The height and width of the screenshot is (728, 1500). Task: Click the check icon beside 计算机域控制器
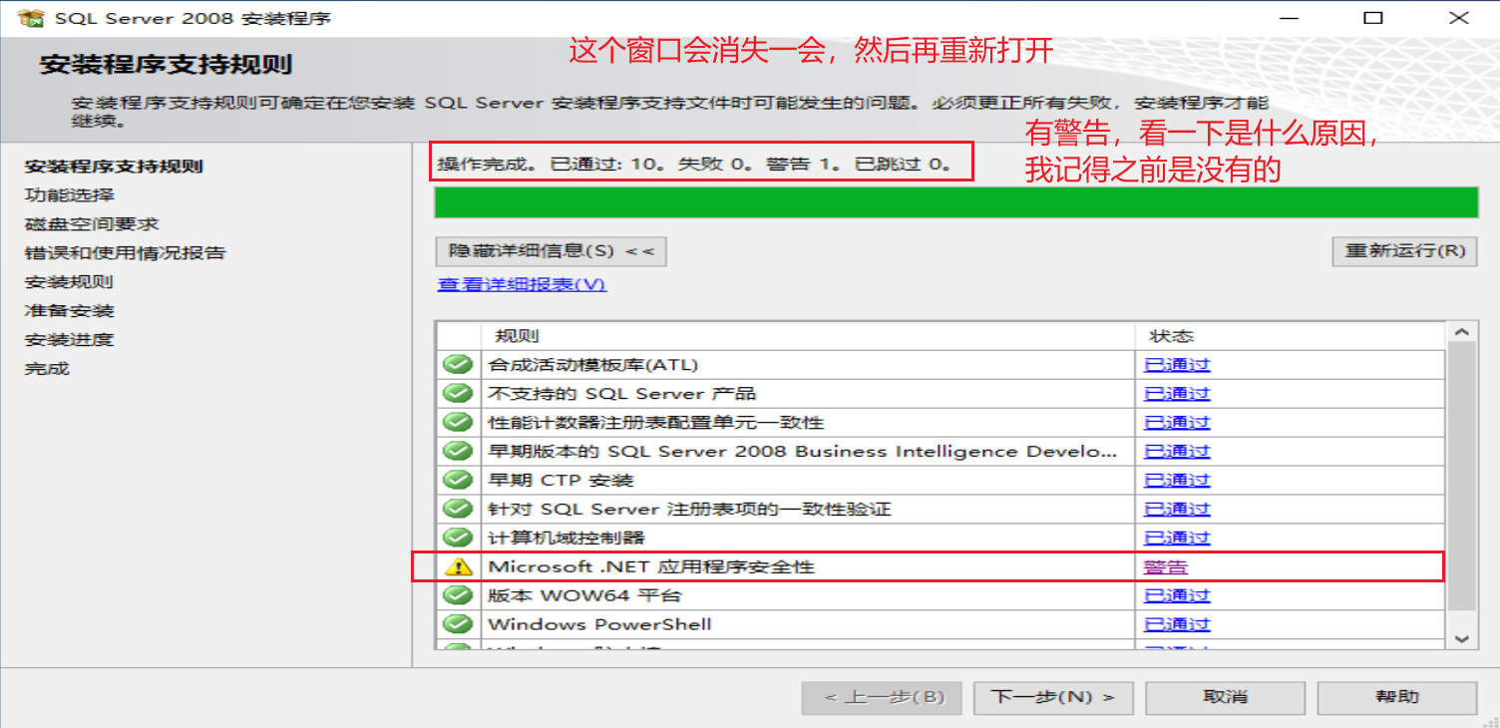click(x=458, y=537)
